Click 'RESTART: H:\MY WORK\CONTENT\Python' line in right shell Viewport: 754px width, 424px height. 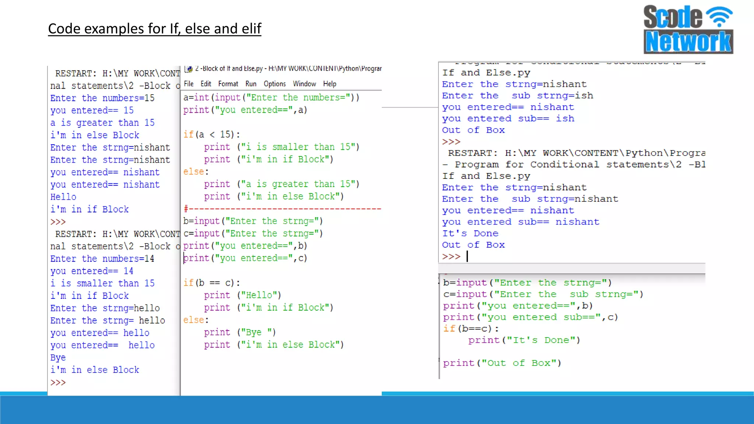[x=577, y=153]
